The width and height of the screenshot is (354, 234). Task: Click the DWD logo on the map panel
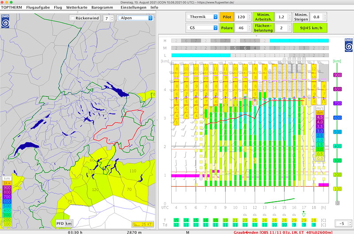(5, 21)
